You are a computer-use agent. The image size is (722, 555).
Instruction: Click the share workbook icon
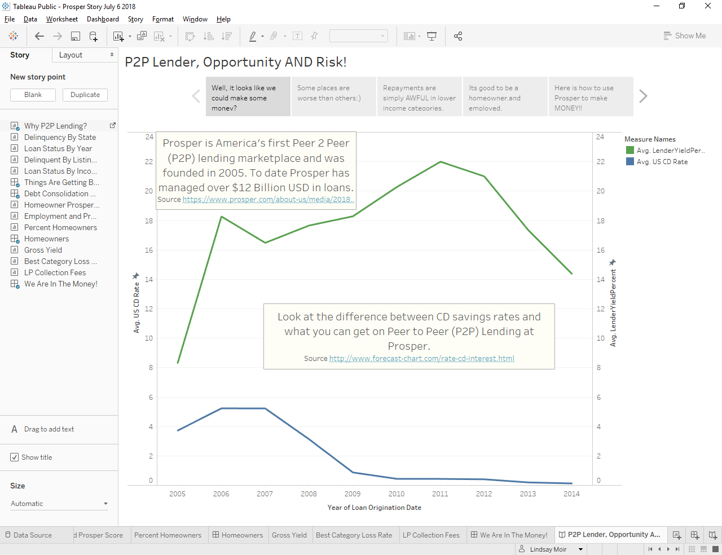(x=458, y=36)
